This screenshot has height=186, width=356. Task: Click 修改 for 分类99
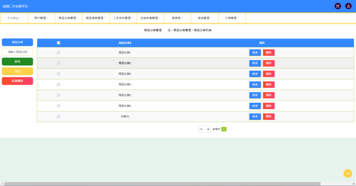(x=255, y=116)
